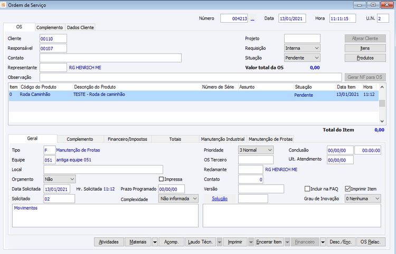Open the arrow menu beside Laudo Técn.
The image size is (396, 254).
click(220, 242)
